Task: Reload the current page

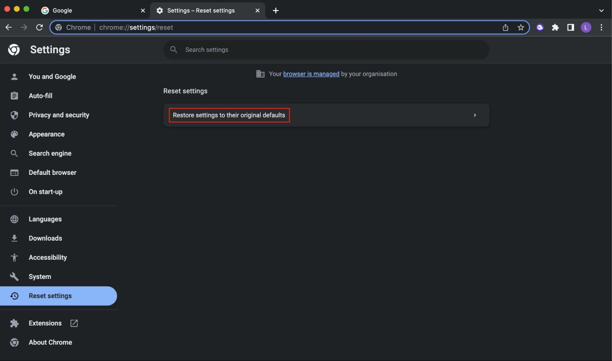Action: click(39, 27)
